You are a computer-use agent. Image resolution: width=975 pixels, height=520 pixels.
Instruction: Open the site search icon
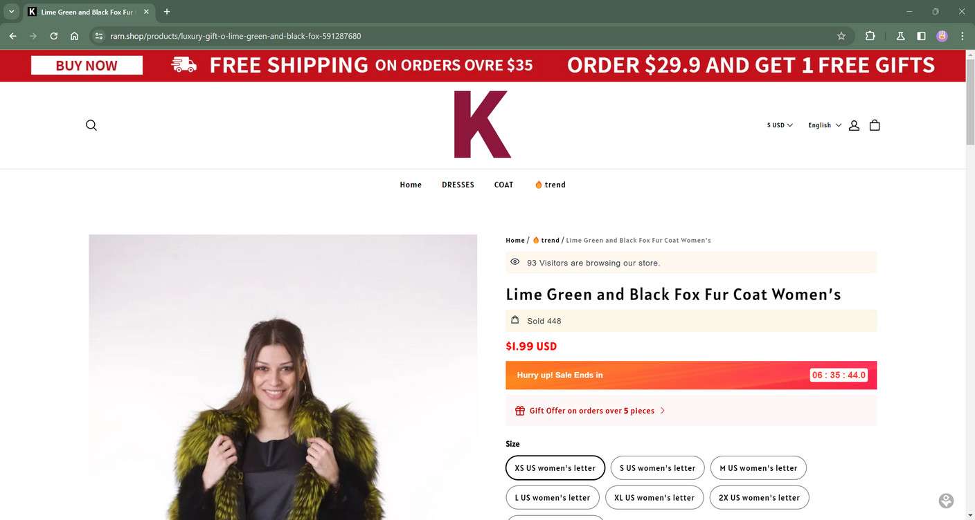pyautogui.click(x=91, y=125)
